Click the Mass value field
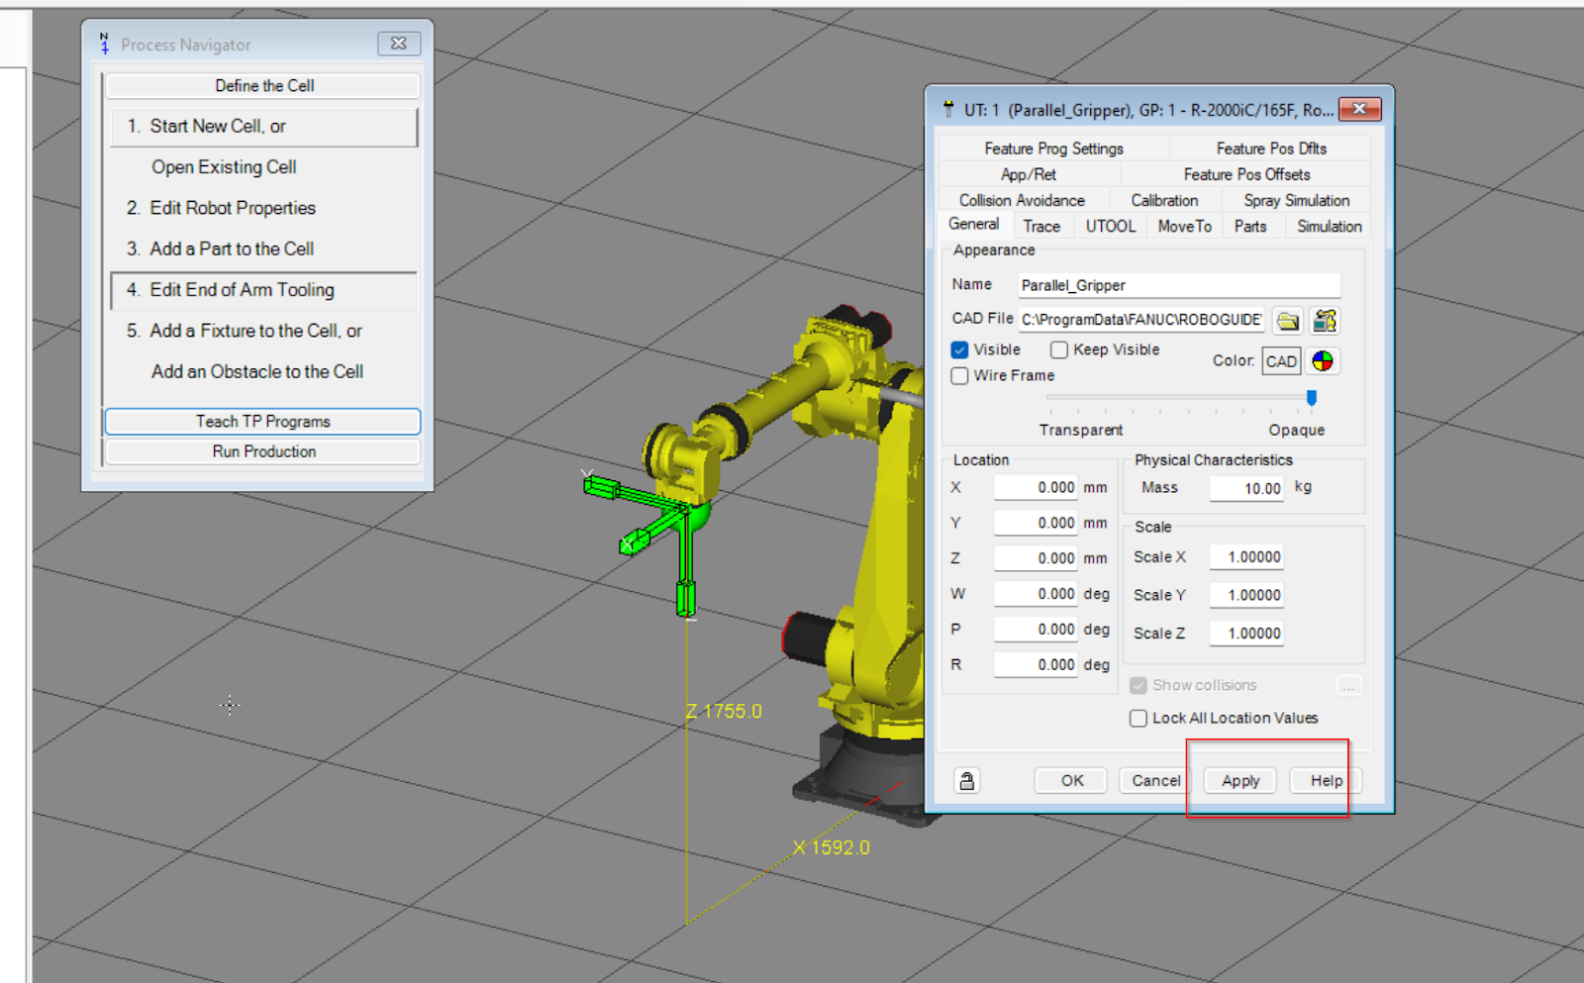The height and width of the screenshot is (983, 1584). 1246,488
